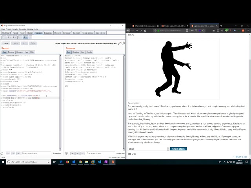Click previous match button in response search
The width and height of the screenshot is (251, 188).
point(73,153)
